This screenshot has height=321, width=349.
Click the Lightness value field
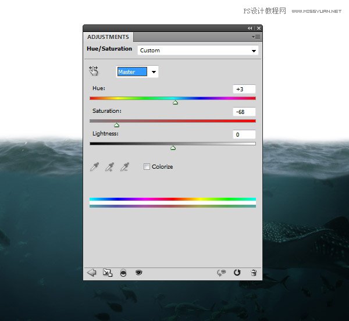[x=244, y=134]
